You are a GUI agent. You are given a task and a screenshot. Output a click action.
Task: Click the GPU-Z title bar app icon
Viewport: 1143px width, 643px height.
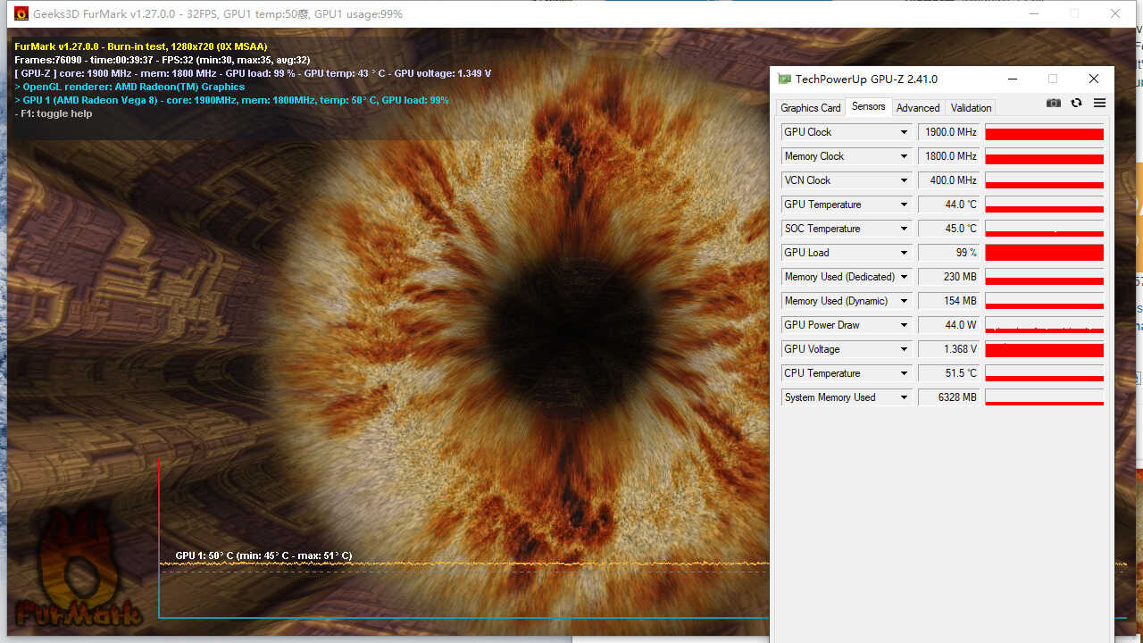pos(784,79)
